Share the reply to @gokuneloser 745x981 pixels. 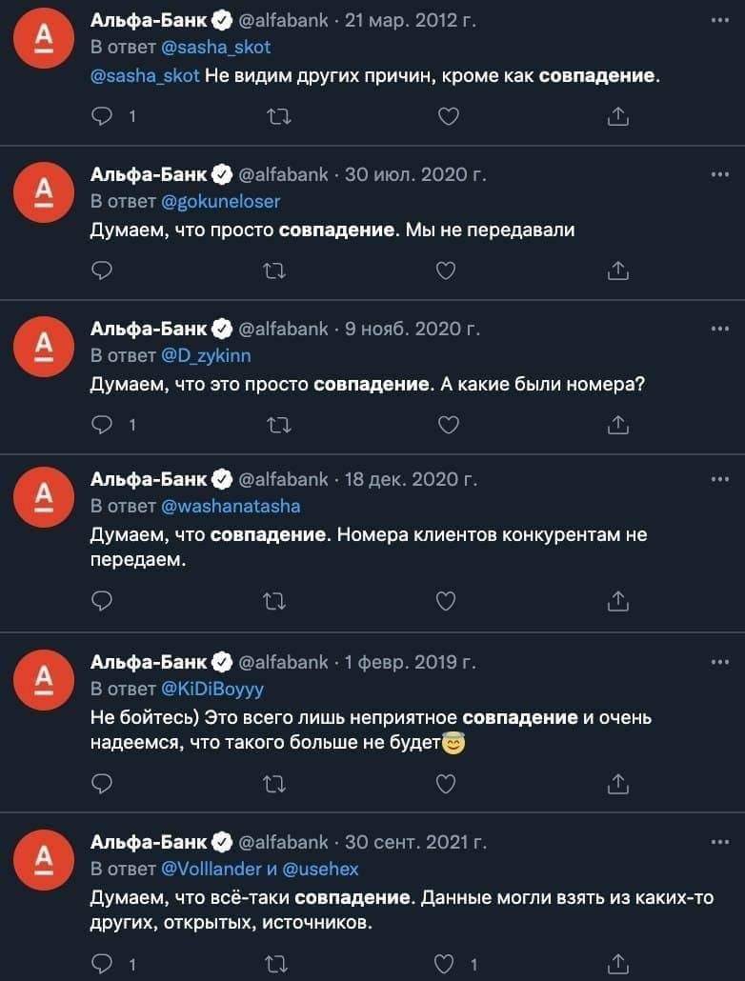(618, 270)
